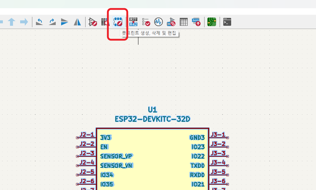Open the Footprint Editor
This screenshot has height=190, width=316.
[x=118, y=22]
